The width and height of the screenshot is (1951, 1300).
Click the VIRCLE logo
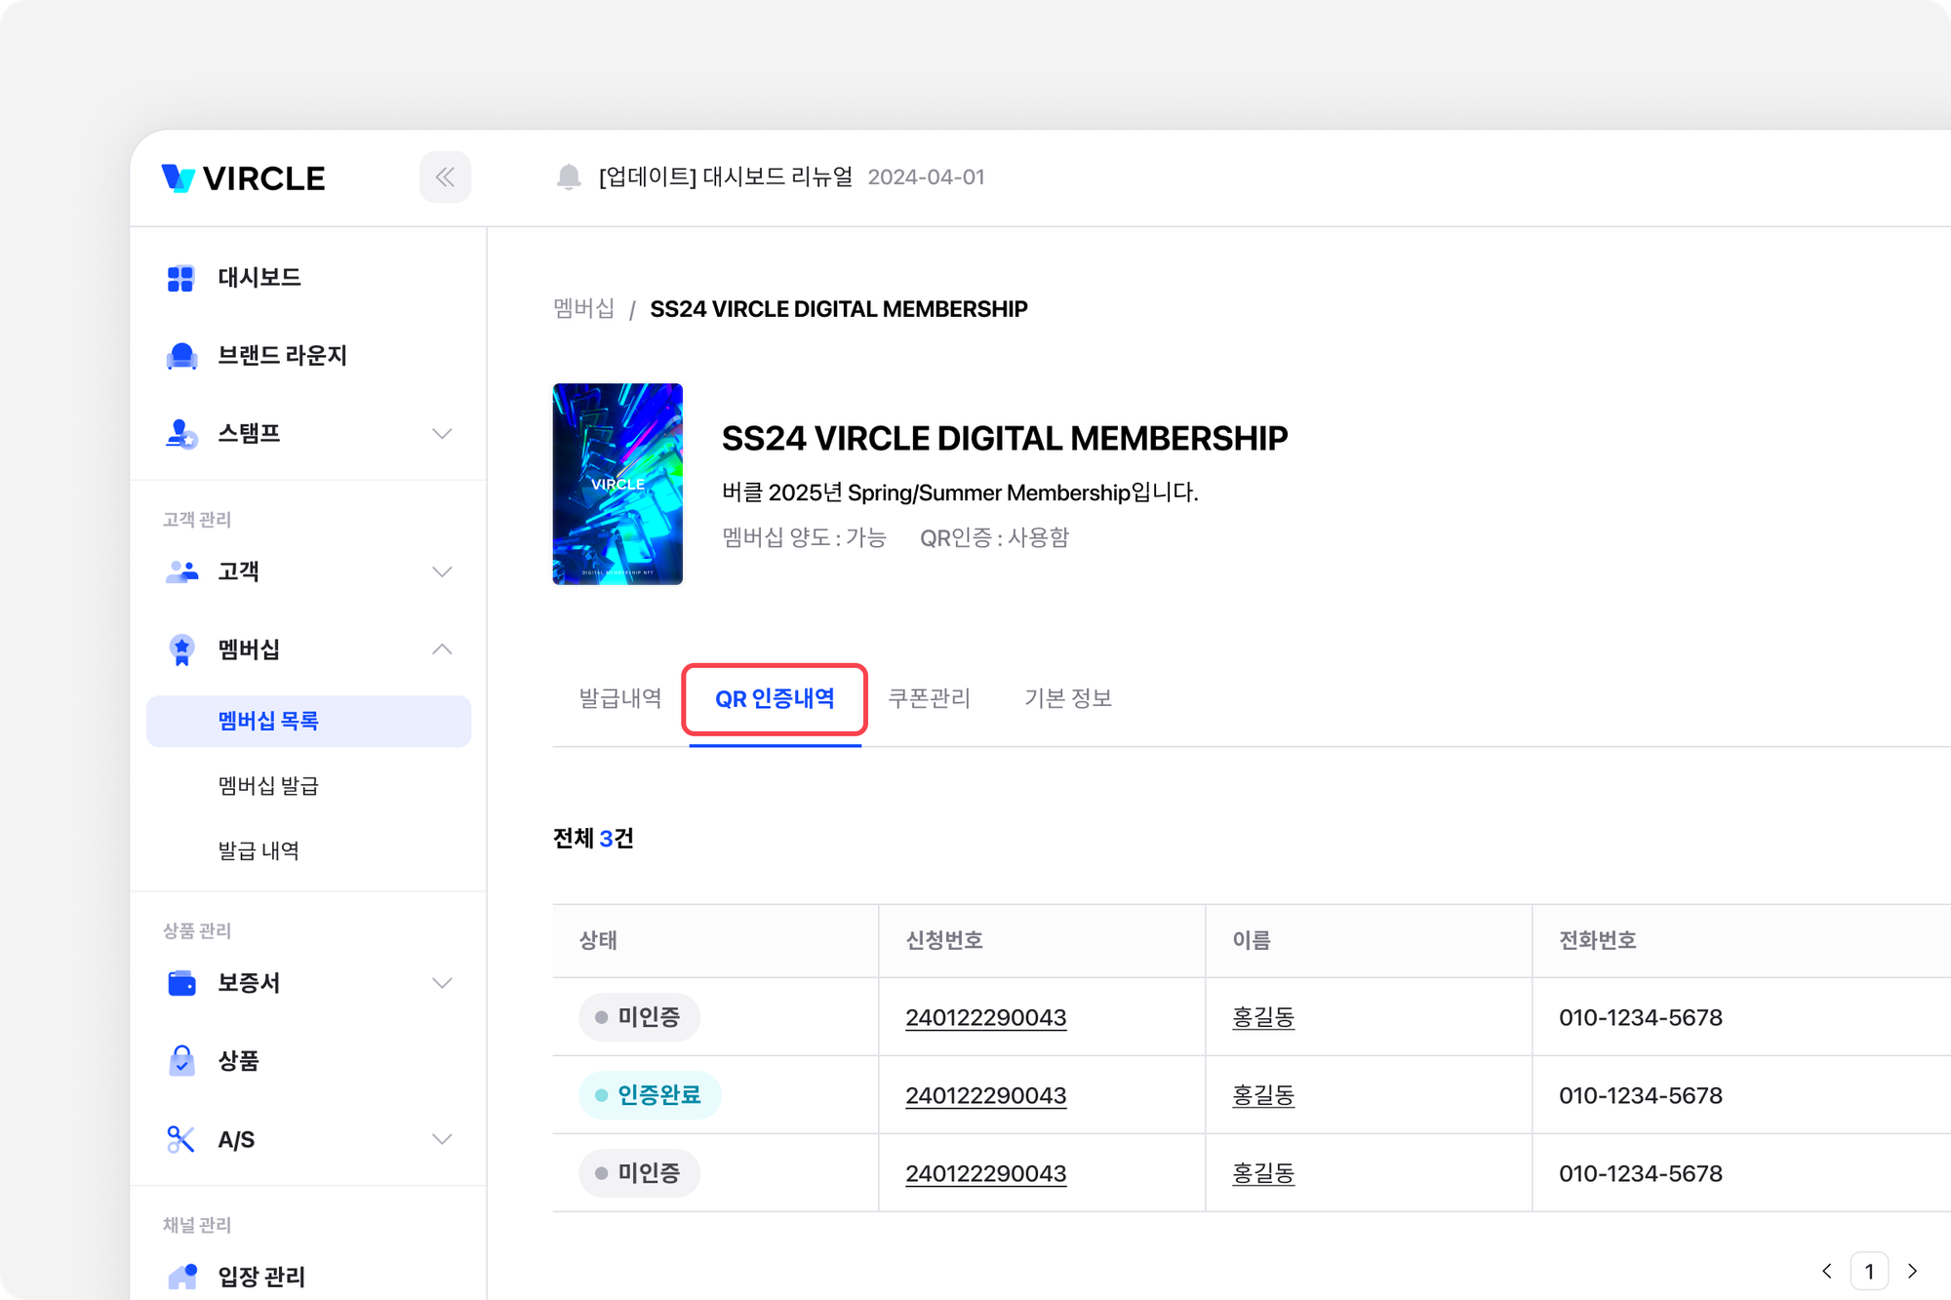pyautogui.click(x=244, y=178)
